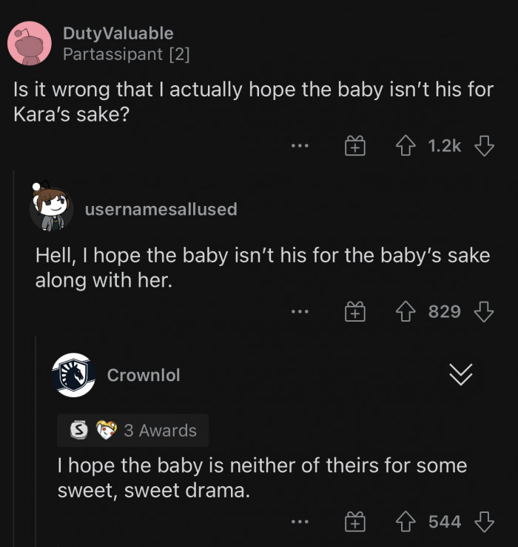Downvote Crownlol's comment
The image size is (518, 547).
tap(484, 523)
